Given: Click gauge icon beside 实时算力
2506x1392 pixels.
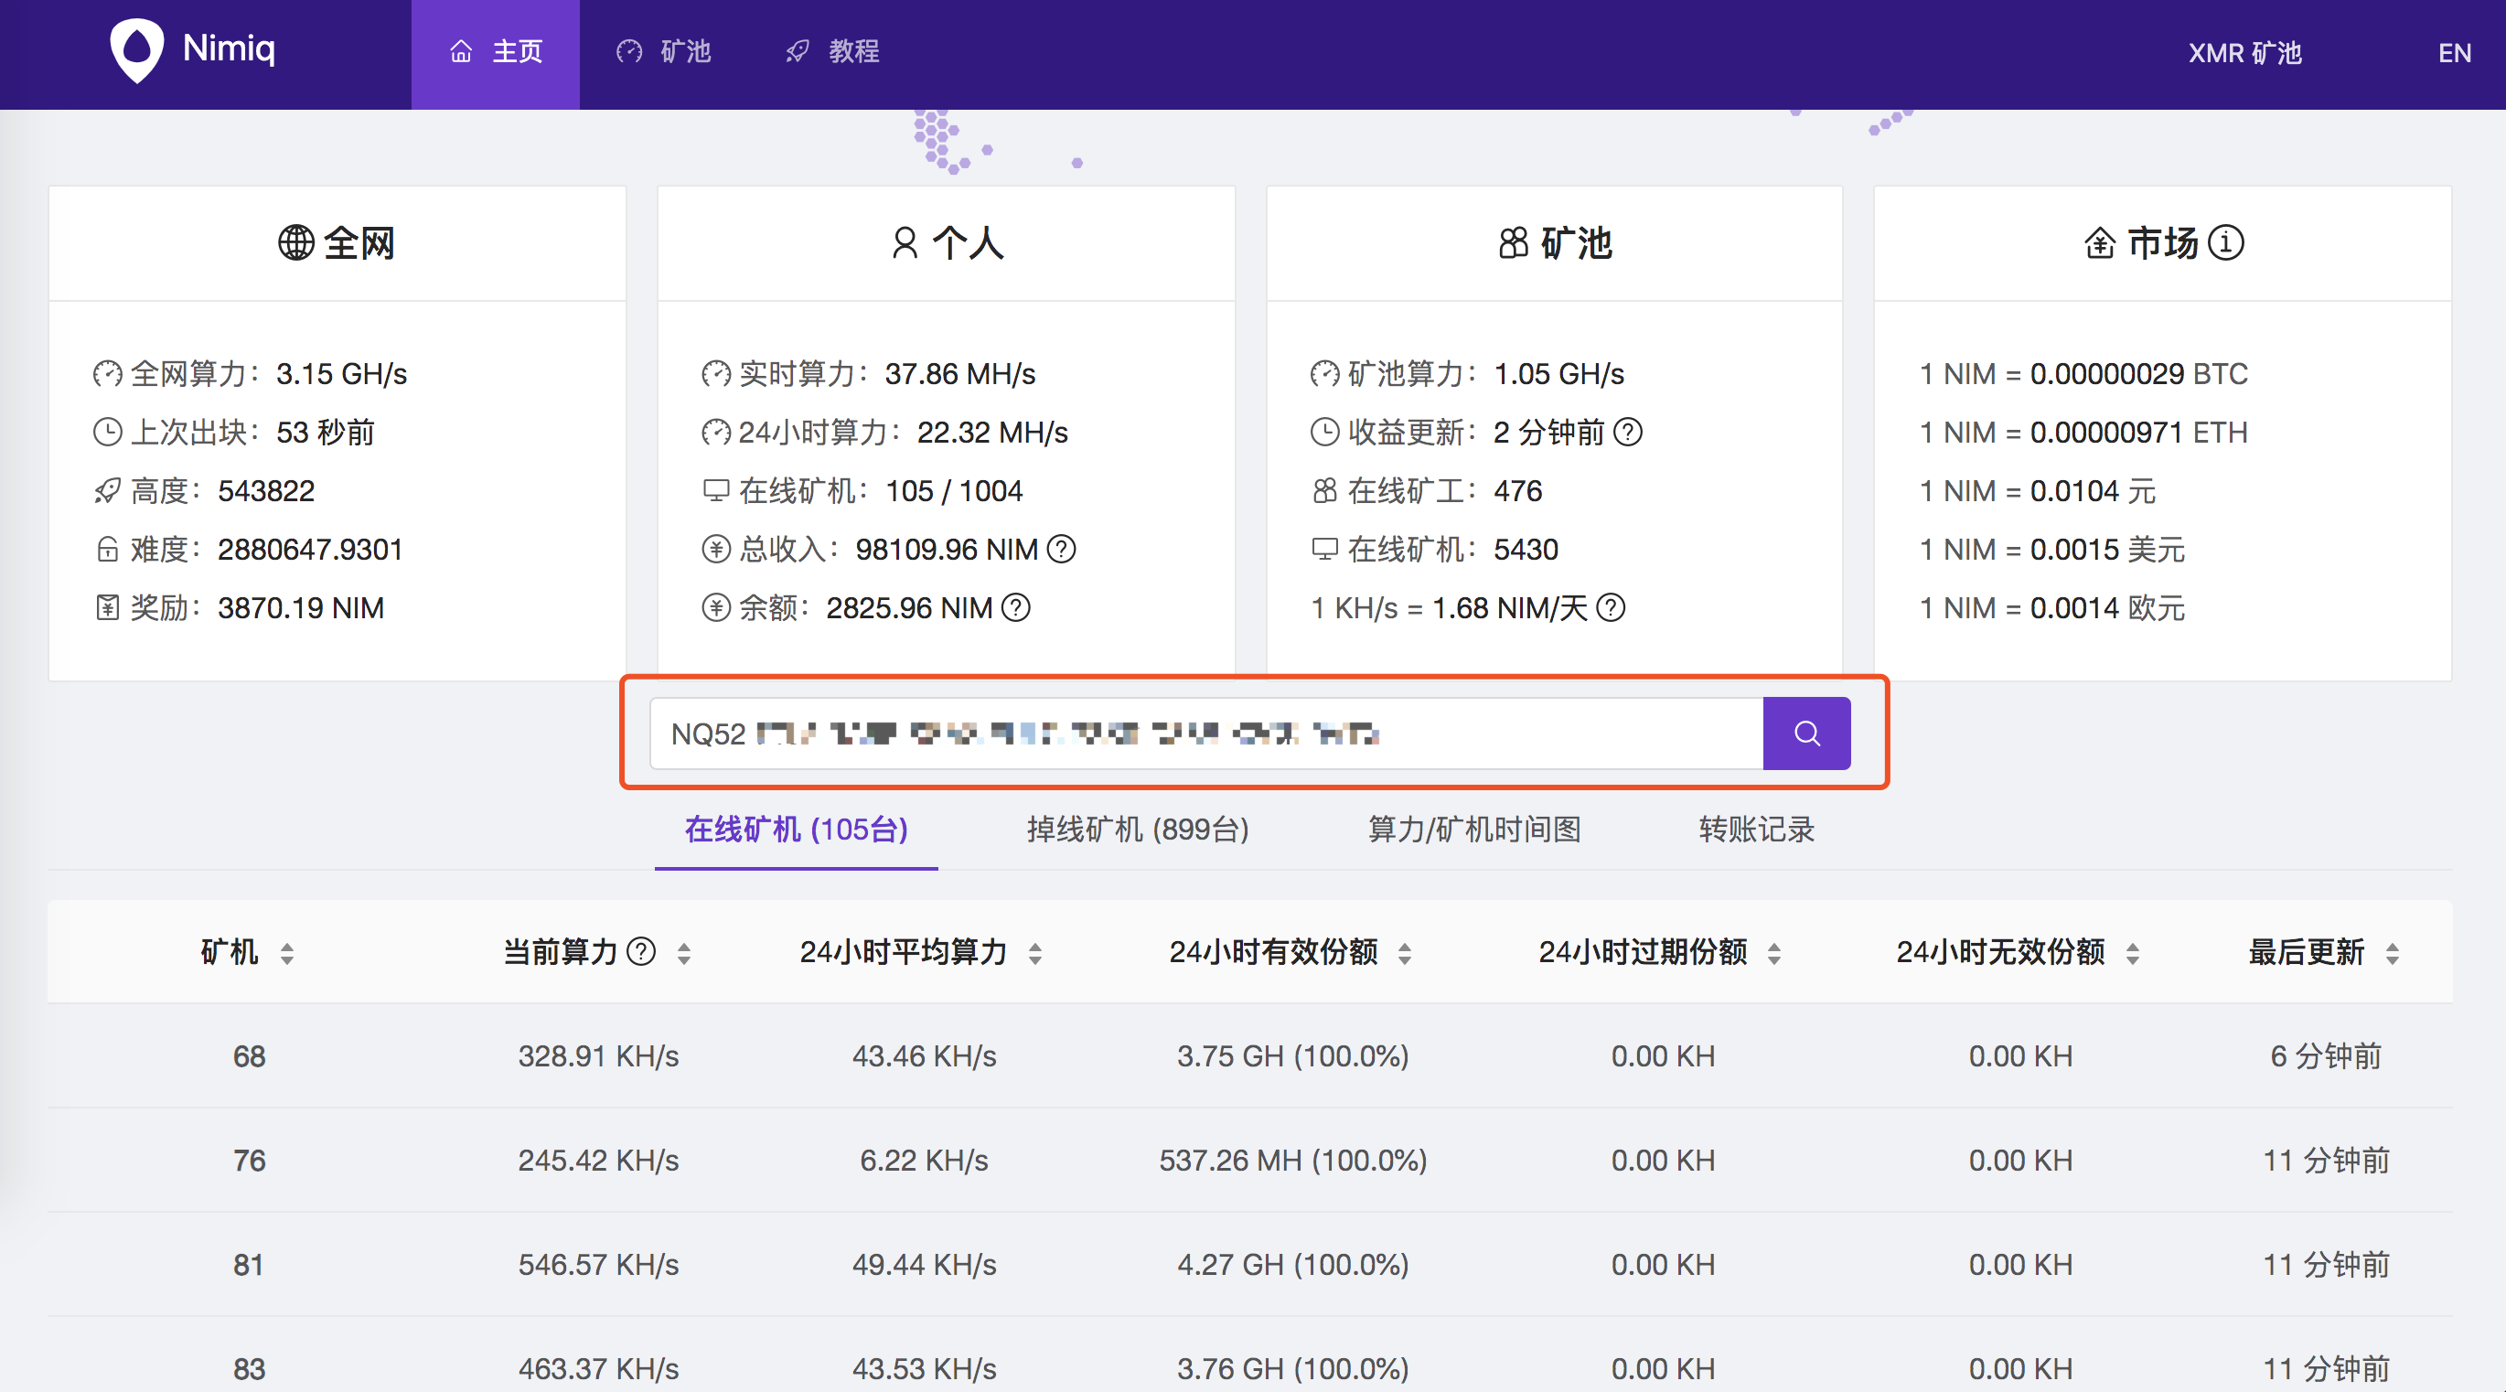Looking at the screenshot, I should coord(716,373).
